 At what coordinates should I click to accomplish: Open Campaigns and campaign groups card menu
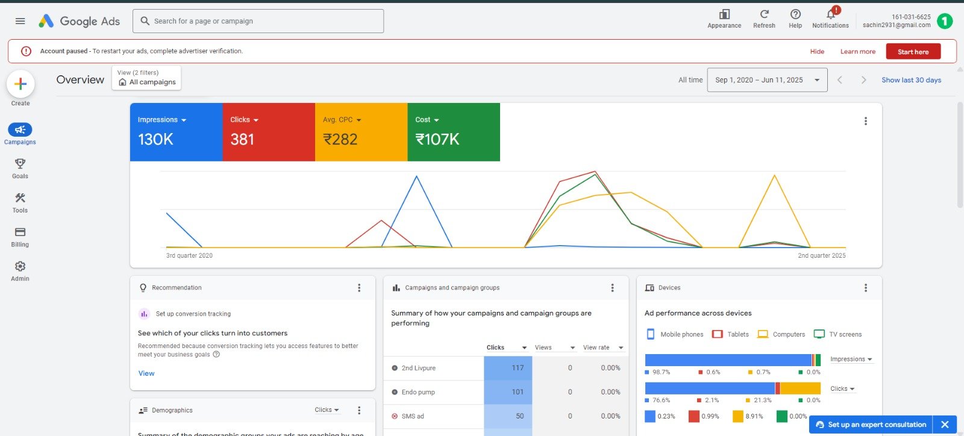point(613,288)
